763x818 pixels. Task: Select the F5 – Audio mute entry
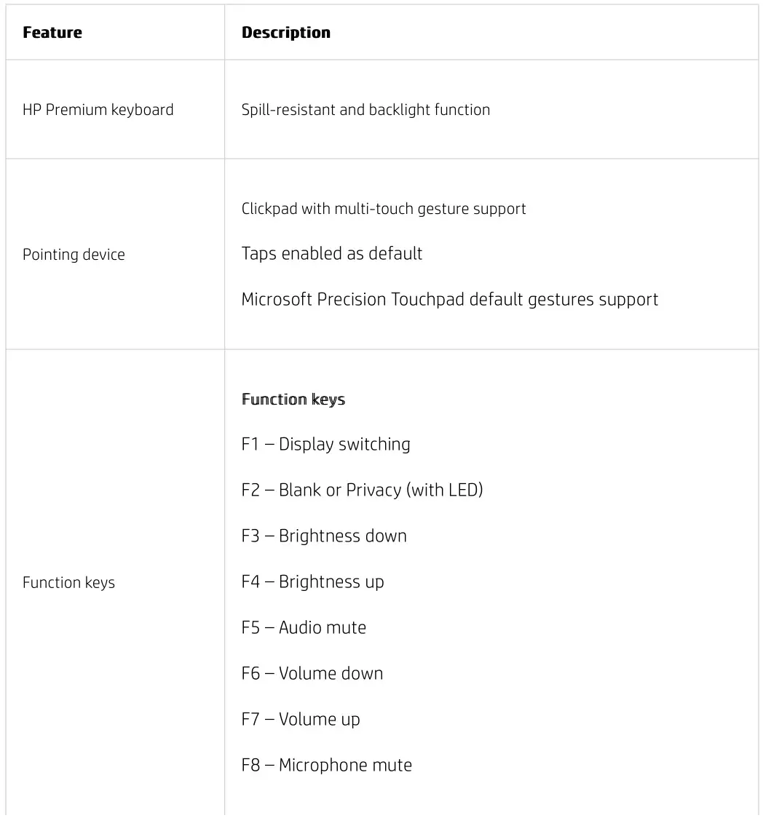(304, 628)
